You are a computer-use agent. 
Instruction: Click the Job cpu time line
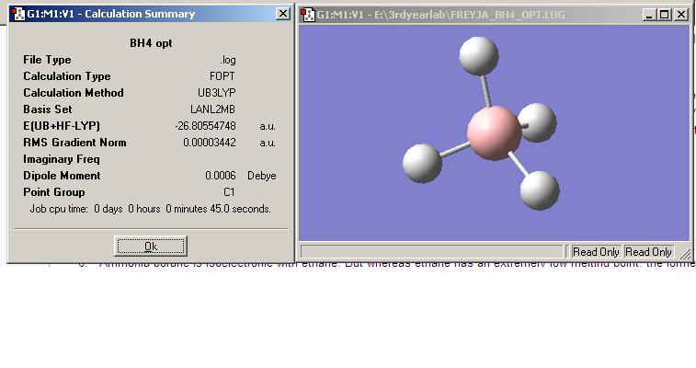tap(151, 209)
